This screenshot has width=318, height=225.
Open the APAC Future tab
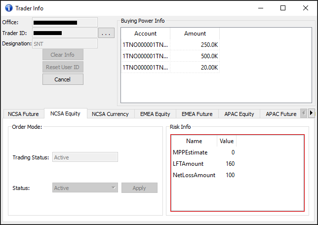(281, 114)
